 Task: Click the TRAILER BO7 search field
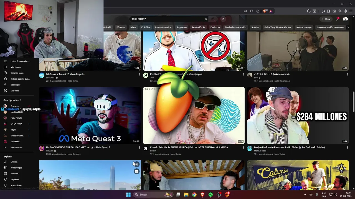(167, 19)
